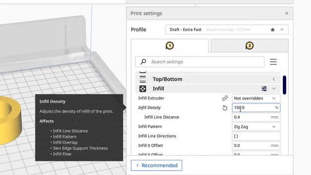Click the Print settings panel title
This screenshot has height=175, width=311.
(146, 13)
